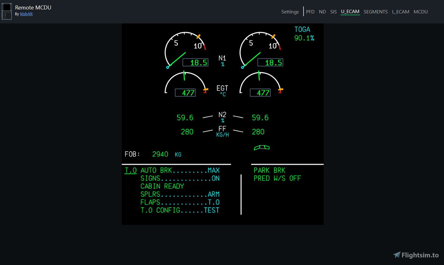Select the SIS tab
This screenshot has height=265, width=444.
333,12
